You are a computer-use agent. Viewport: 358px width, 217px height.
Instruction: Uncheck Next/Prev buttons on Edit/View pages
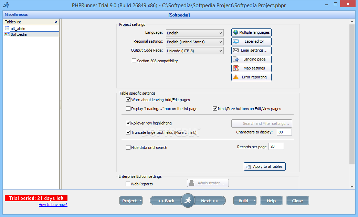[215, 108]
